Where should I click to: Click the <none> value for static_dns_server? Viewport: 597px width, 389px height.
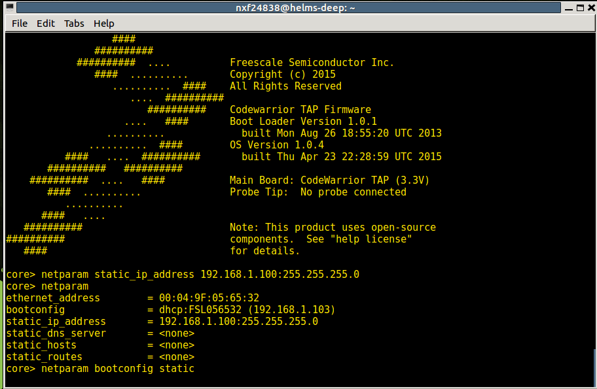[177, 333]
